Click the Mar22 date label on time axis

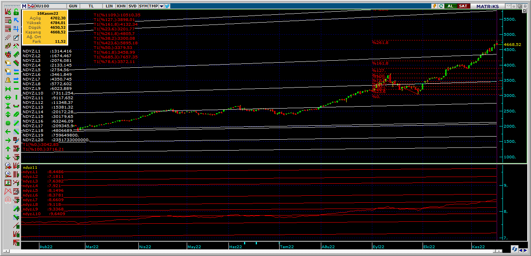click(92, 247)
